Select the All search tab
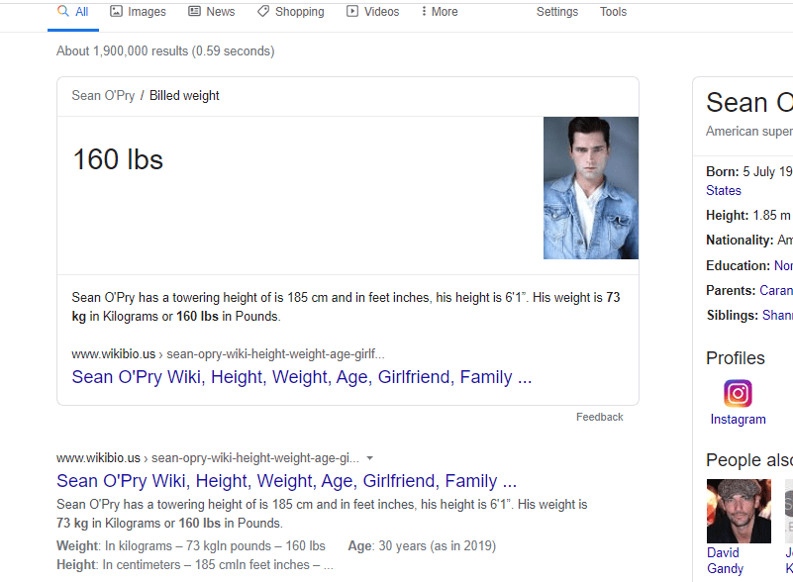Screen dimensions: 793x582 [x=73, y=12]
